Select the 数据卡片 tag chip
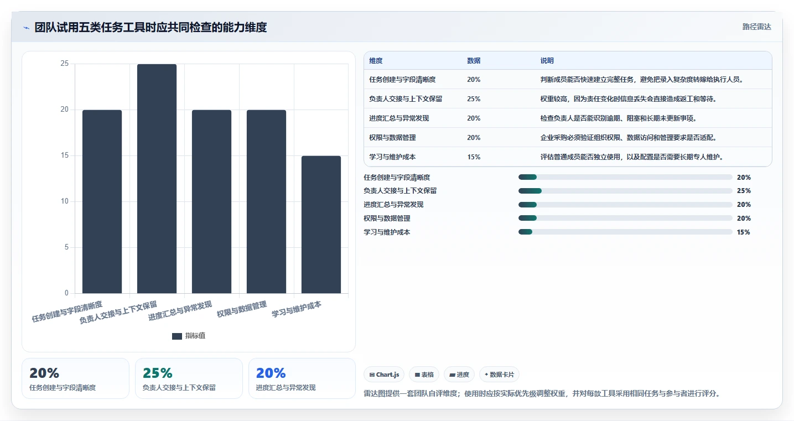 (x=499, y=375)
